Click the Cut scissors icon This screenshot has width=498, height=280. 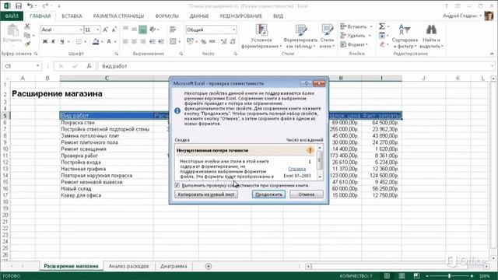27,26
